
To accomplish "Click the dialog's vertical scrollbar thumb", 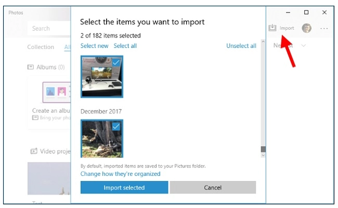I will point(263,149).
